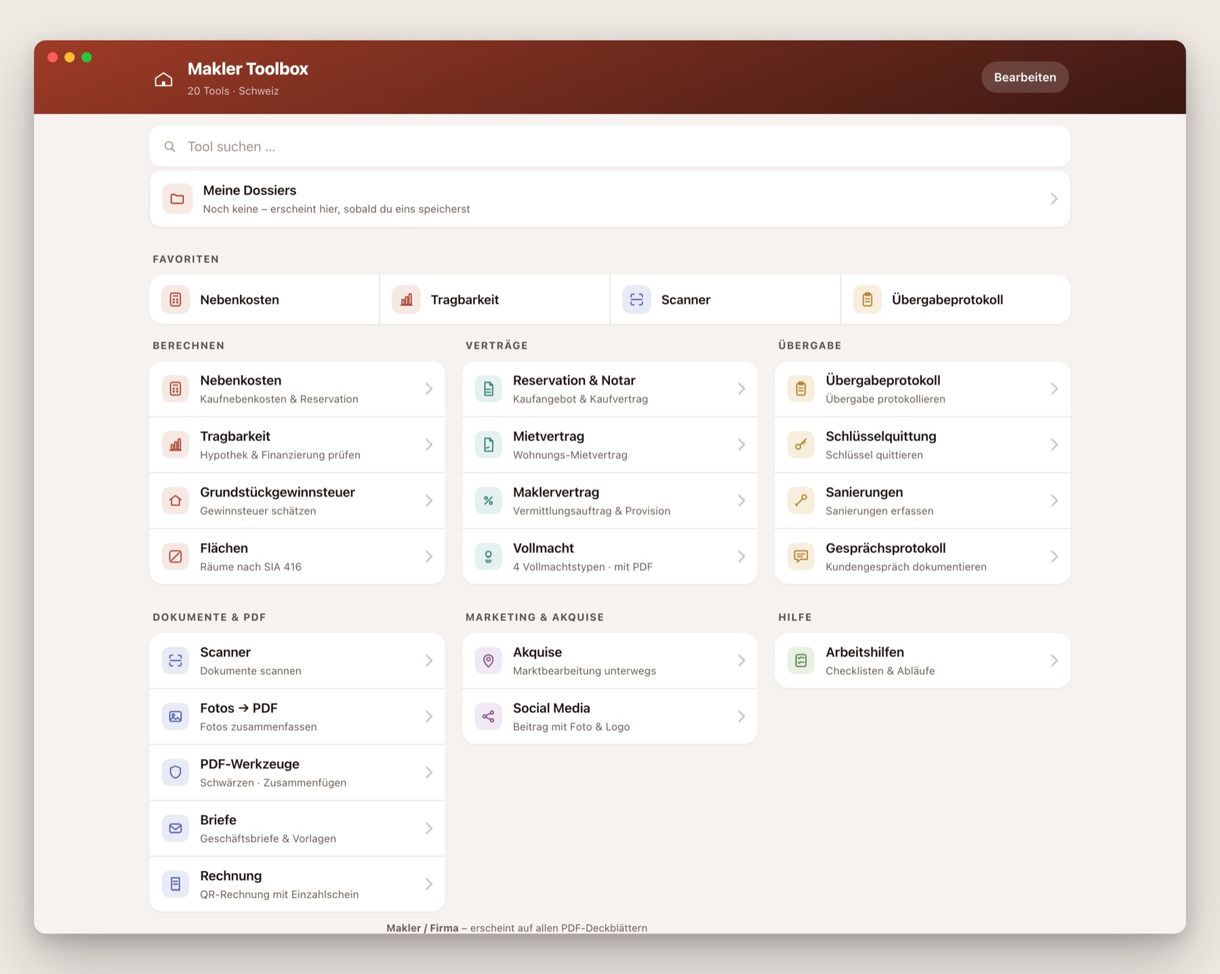The height and width of the screenshot is (974, 1220).
Task: Open the Fotos → PDF title text
Action: pyautogui.click(x=239, y=708)
